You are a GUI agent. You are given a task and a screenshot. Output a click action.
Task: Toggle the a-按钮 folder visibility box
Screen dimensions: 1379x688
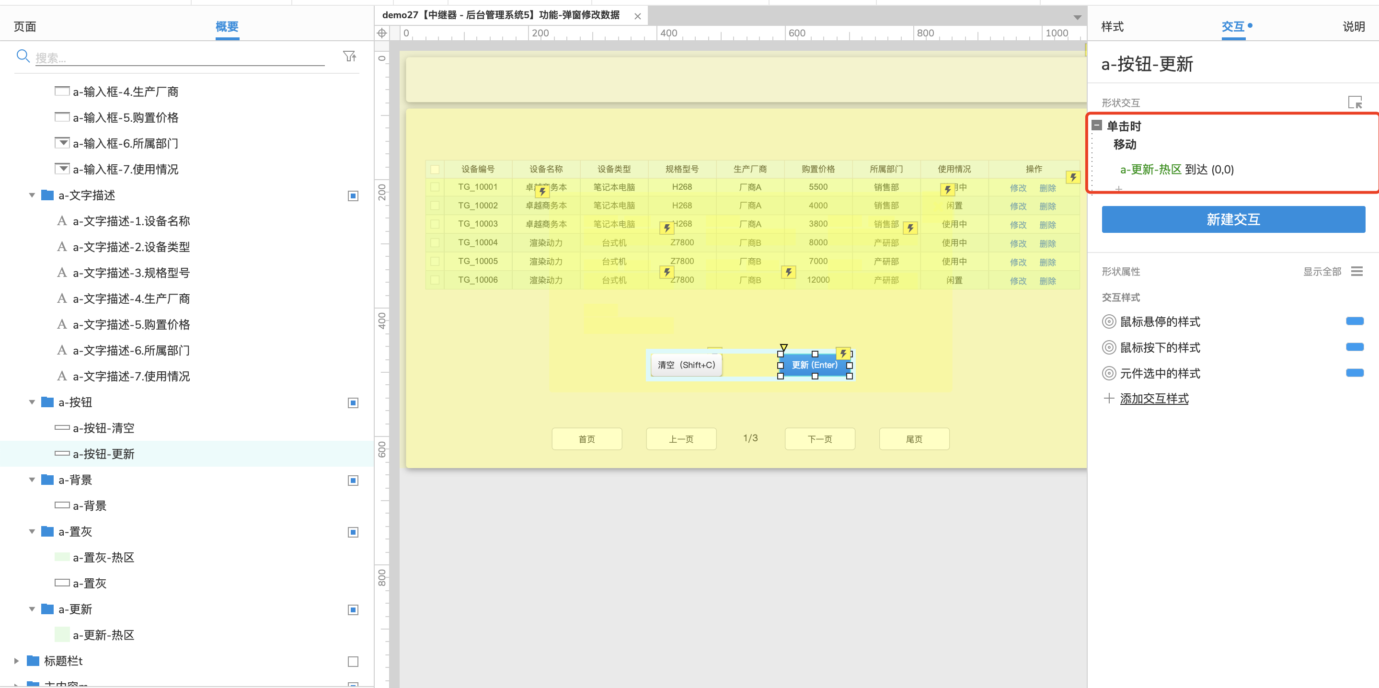pos(353,403)
